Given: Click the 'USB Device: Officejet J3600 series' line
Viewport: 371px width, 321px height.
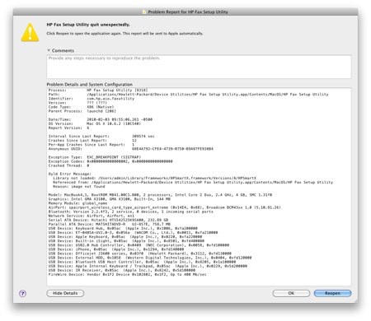Looking at the screenshot, I should [140, 254].
